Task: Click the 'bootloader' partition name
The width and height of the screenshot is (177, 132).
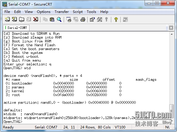Action: 22,83
